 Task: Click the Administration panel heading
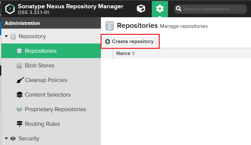coord(22,23)
